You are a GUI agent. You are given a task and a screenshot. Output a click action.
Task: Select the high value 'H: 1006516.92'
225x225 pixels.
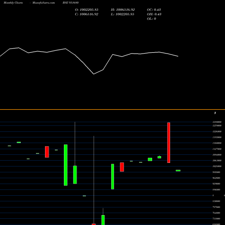[x=123, y=10]
